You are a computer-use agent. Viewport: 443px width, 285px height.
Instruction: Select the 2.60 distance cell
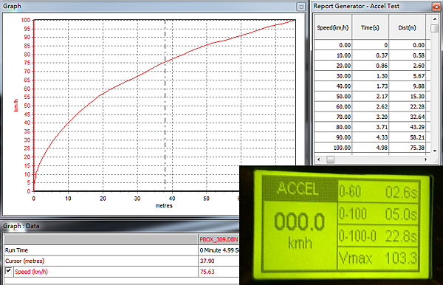[x=407, y=66]
